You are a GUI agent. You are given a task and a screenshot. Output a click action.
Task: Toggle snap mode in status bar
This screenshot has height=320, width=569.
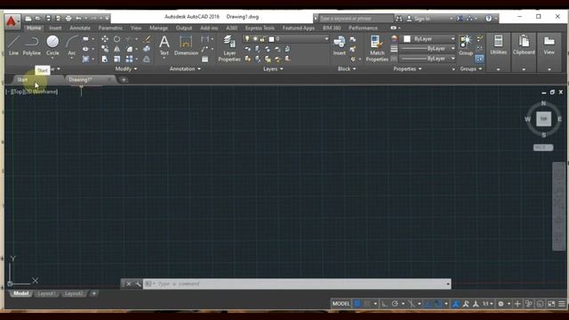click(x=367, y=304)
